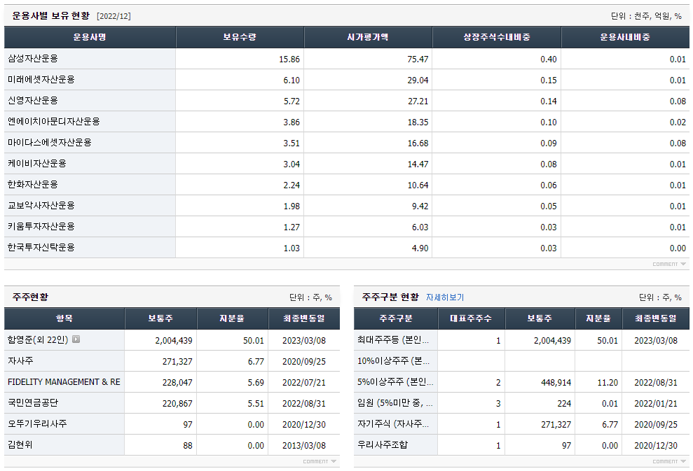Viewport: 693px width, 471px height.
Task: Click 보유수량 column header
Action: coord(240,37)
